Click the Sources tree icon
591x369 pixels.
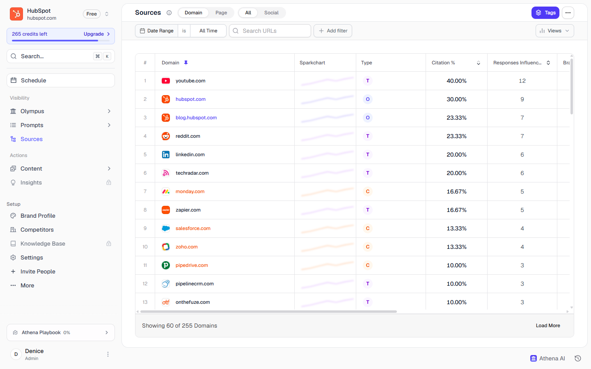pos(13,139)
